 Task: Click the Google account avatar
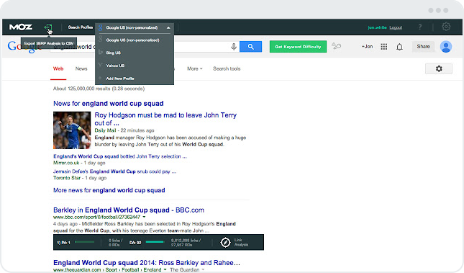[x=445, y=47]
